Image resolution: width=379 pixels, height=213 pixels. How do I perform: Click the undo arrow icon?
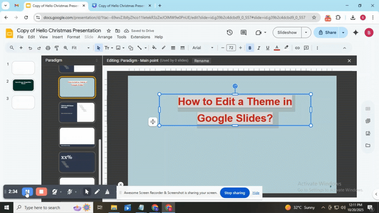pyautogui.click(x=30, y=48)
